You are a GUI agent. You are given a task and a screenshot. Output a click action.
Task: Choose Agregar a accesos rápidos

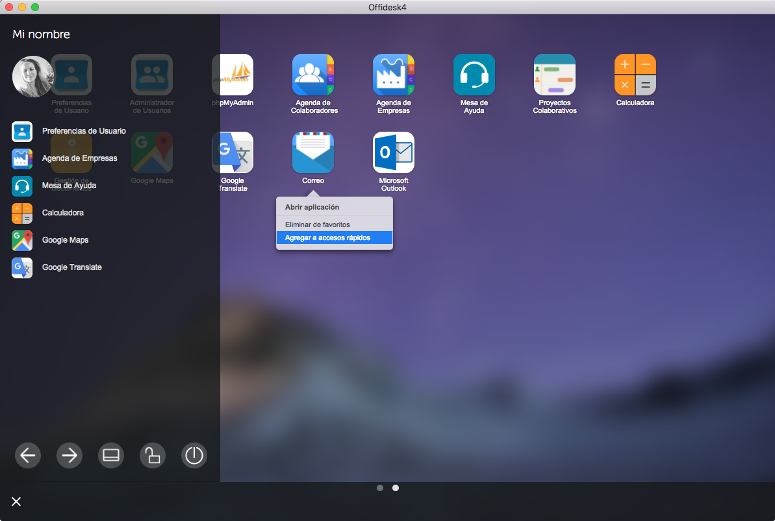[x=335, y=237]
